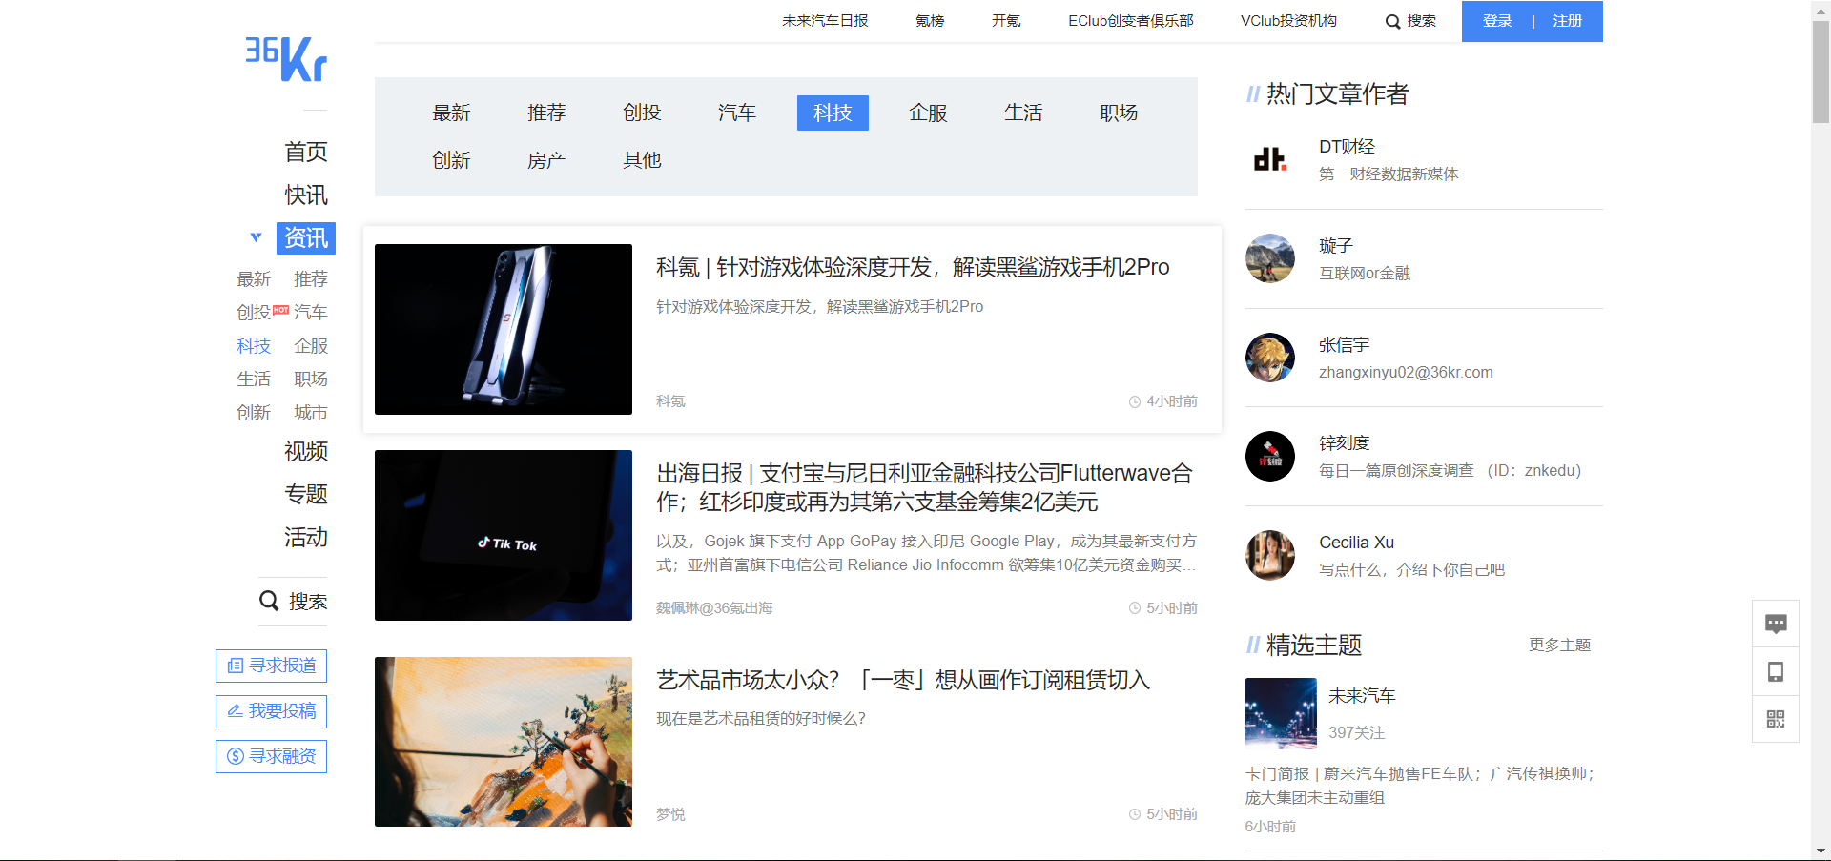The image size is (1831, 861).
Task: Open Cecilia Xu author avatar
Action: pos(1270,555)
